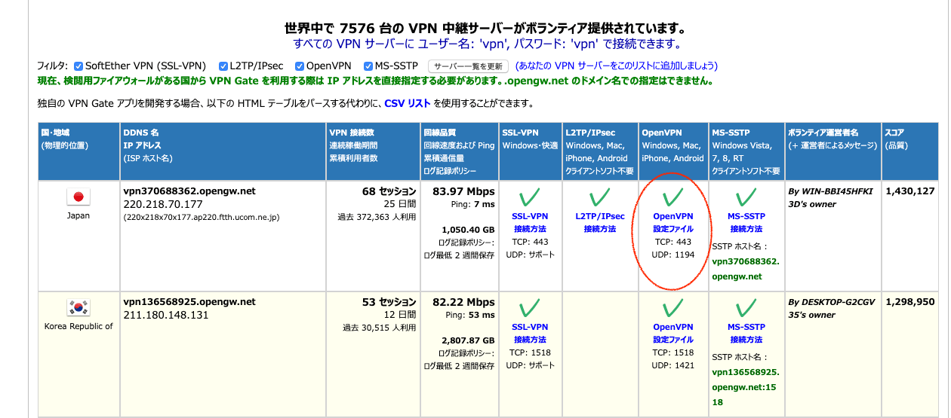Click SSL-VPN green checkmark in Korea row
The height and width of the screenshot is (418, 951).
tap(531, 308)
